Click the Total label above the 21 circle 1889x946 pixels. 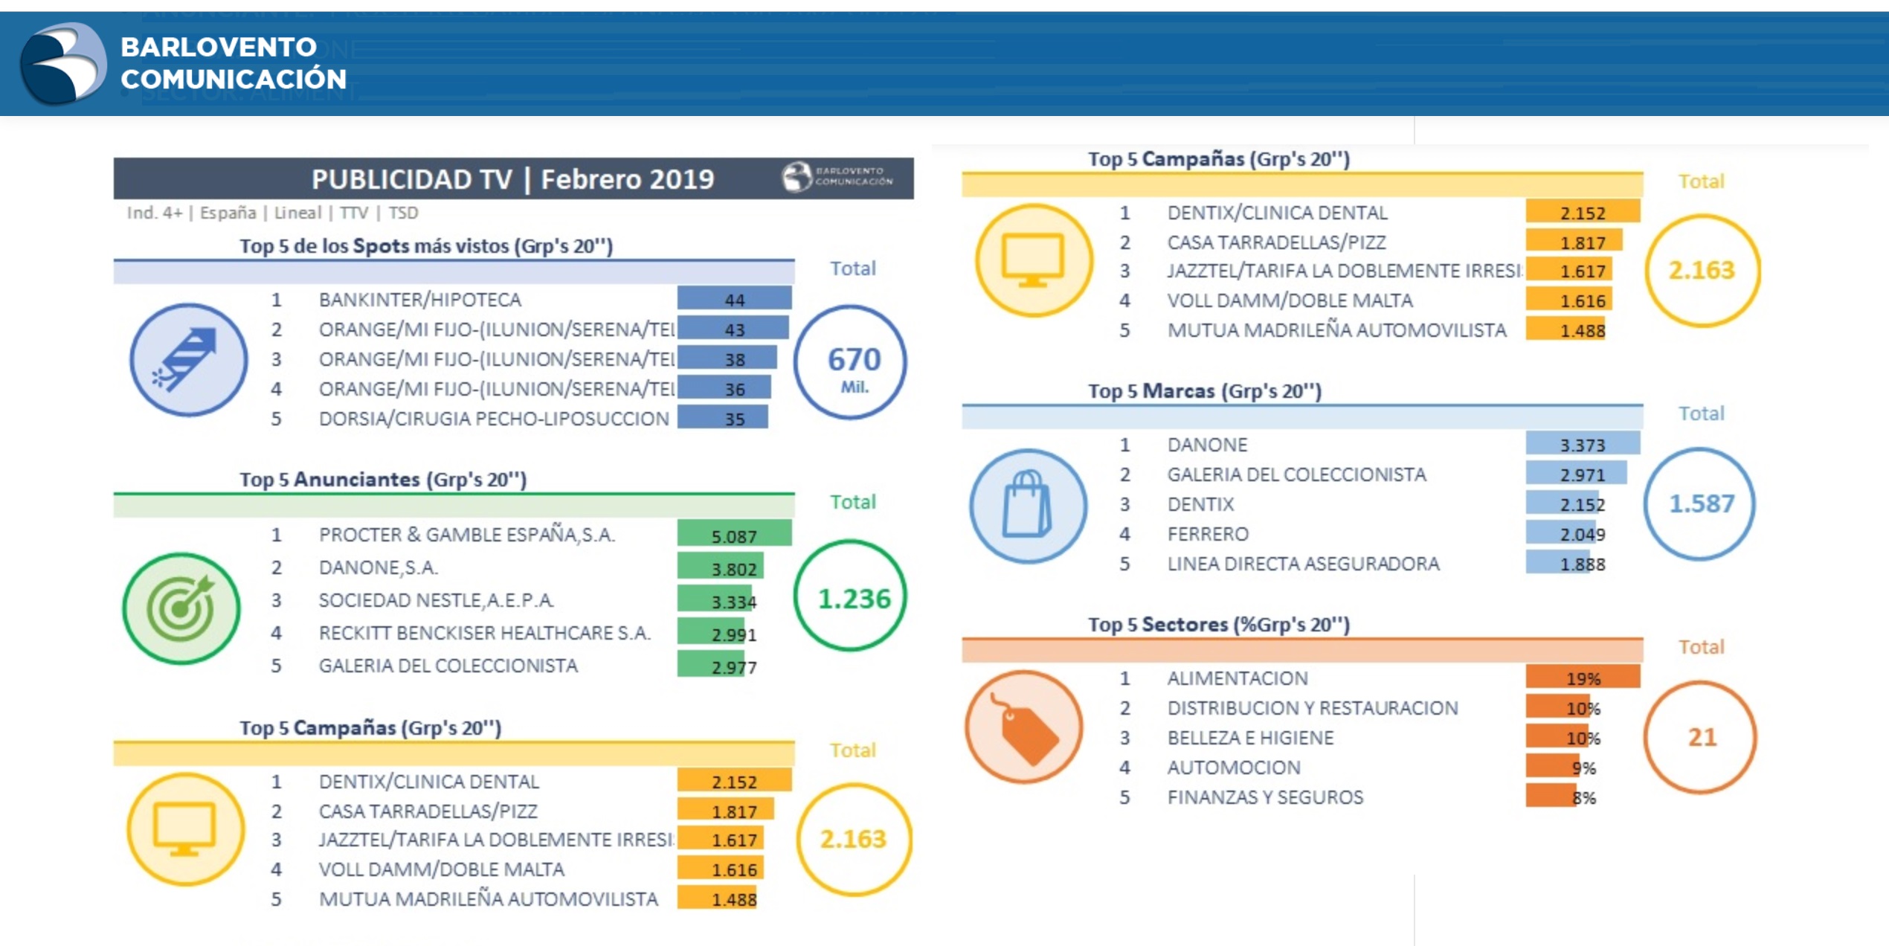[x=1701, y=647]
